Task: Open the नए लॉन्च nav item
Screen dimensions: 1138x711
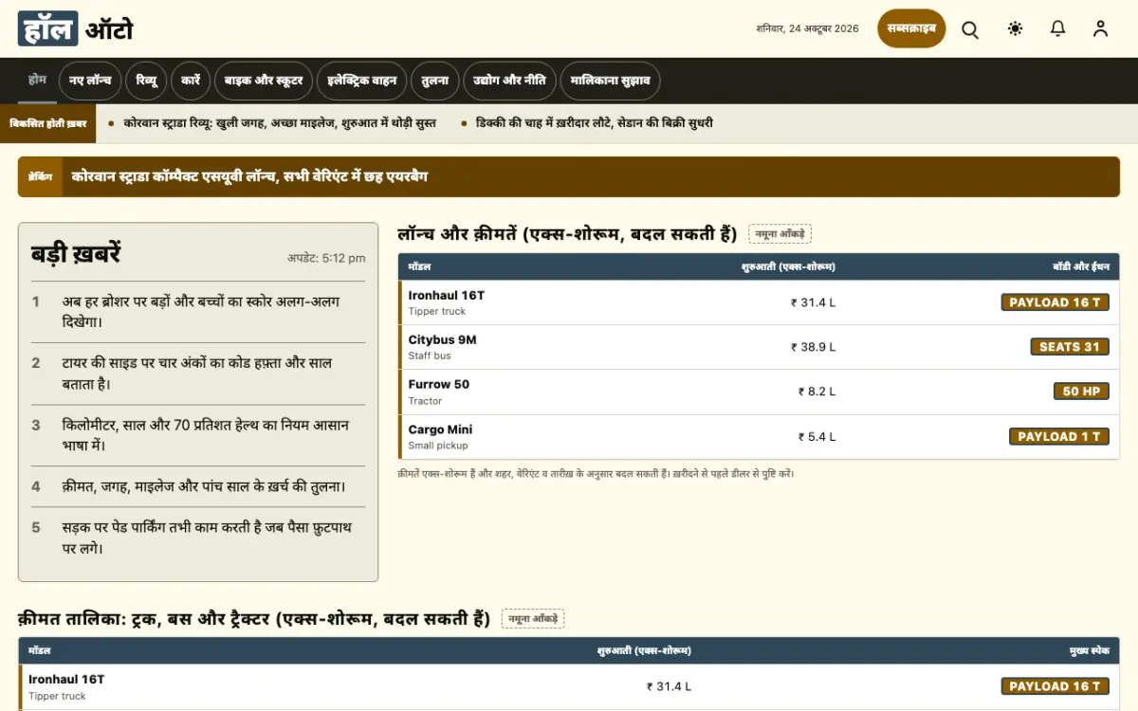Action: click(x=90, y=81)
